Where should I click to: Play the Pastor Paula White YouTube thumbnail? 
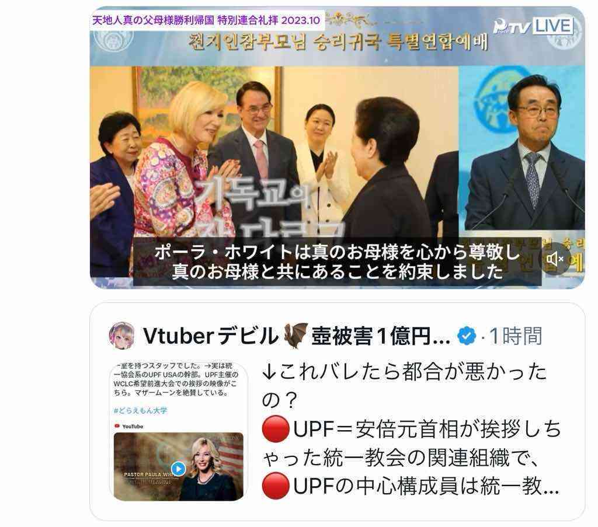178,468
